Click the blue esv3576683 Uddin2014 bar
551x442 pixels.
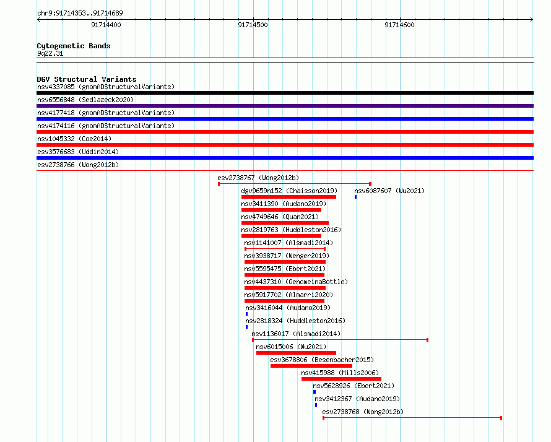(x=285, y=158)
